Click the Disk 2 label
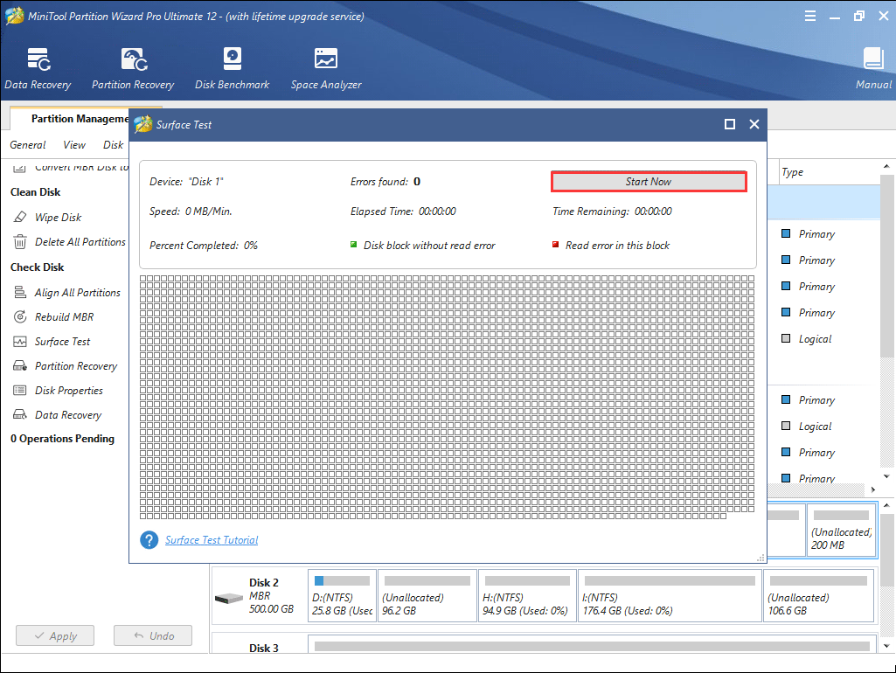The height and width of the screenshot is (673, 896). coord(263,582)
